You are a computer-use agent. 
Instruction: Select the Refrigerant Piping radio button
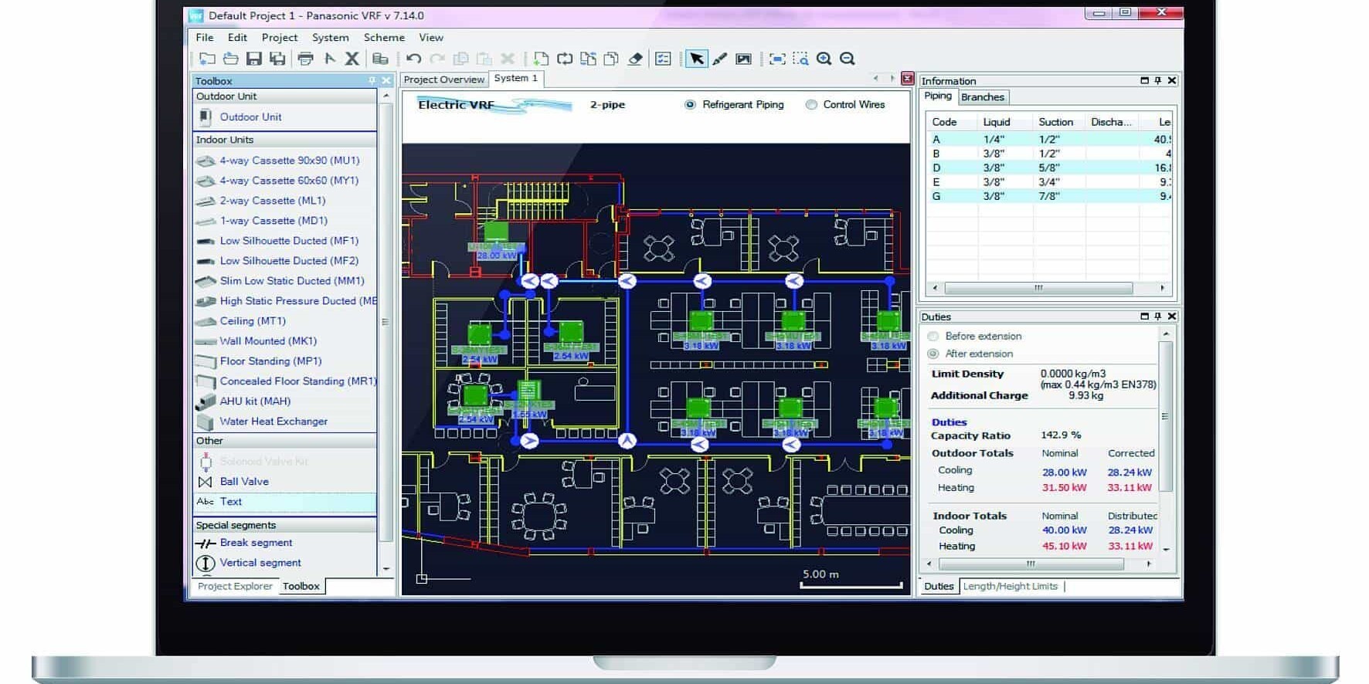click(x=690, y=105)
